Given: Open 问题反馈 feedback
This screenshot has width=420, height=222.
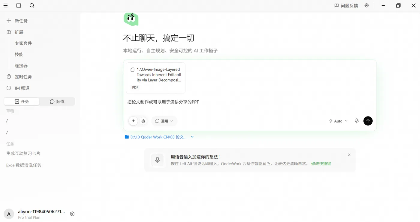Looking at the screenshot, I should (346, 5).
